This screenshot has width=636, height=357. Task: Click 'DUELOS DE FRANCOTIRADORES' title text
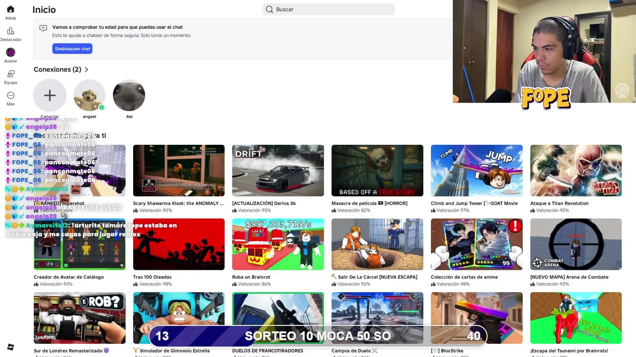coord(267,351)
